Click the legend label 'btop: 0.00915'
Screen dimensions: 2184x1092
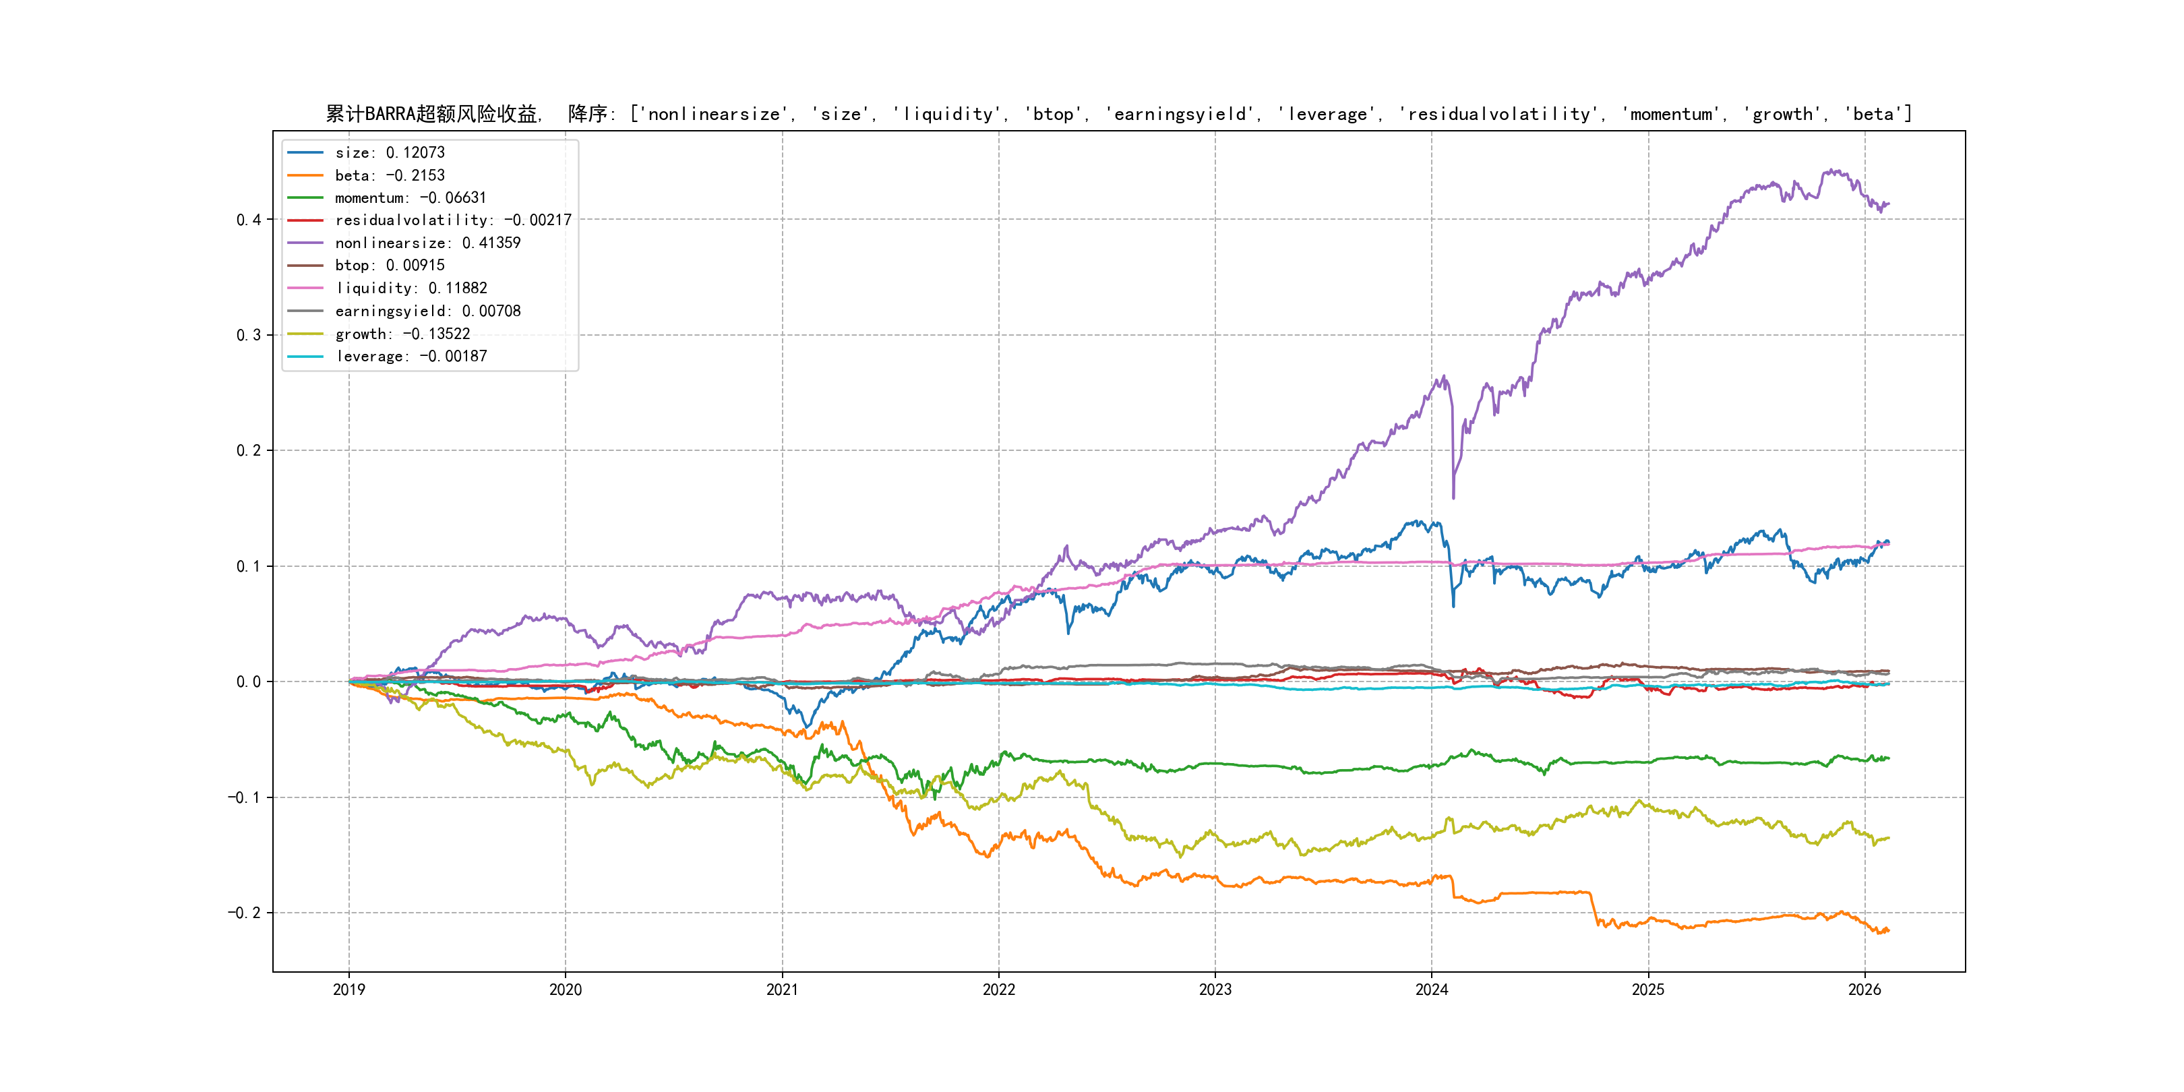point(389,266)
